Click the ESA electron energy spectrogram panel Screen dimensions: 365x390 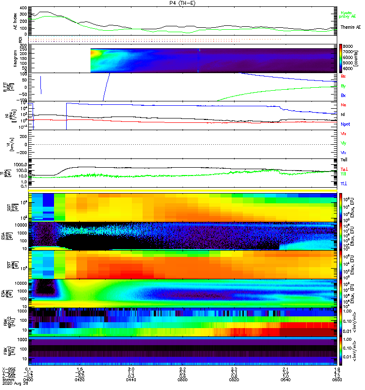click(182, 293)
